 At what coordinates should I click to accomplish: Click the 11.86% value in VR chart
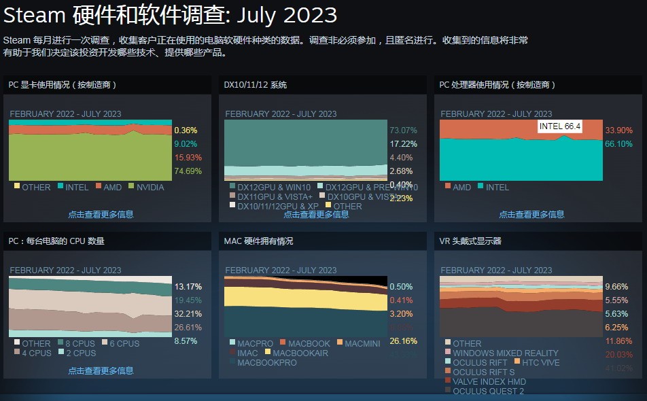tap(618, 341)
